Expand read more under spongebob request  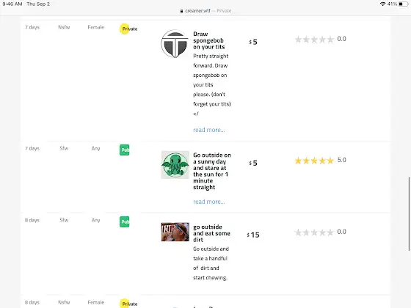tap(209, 130)
